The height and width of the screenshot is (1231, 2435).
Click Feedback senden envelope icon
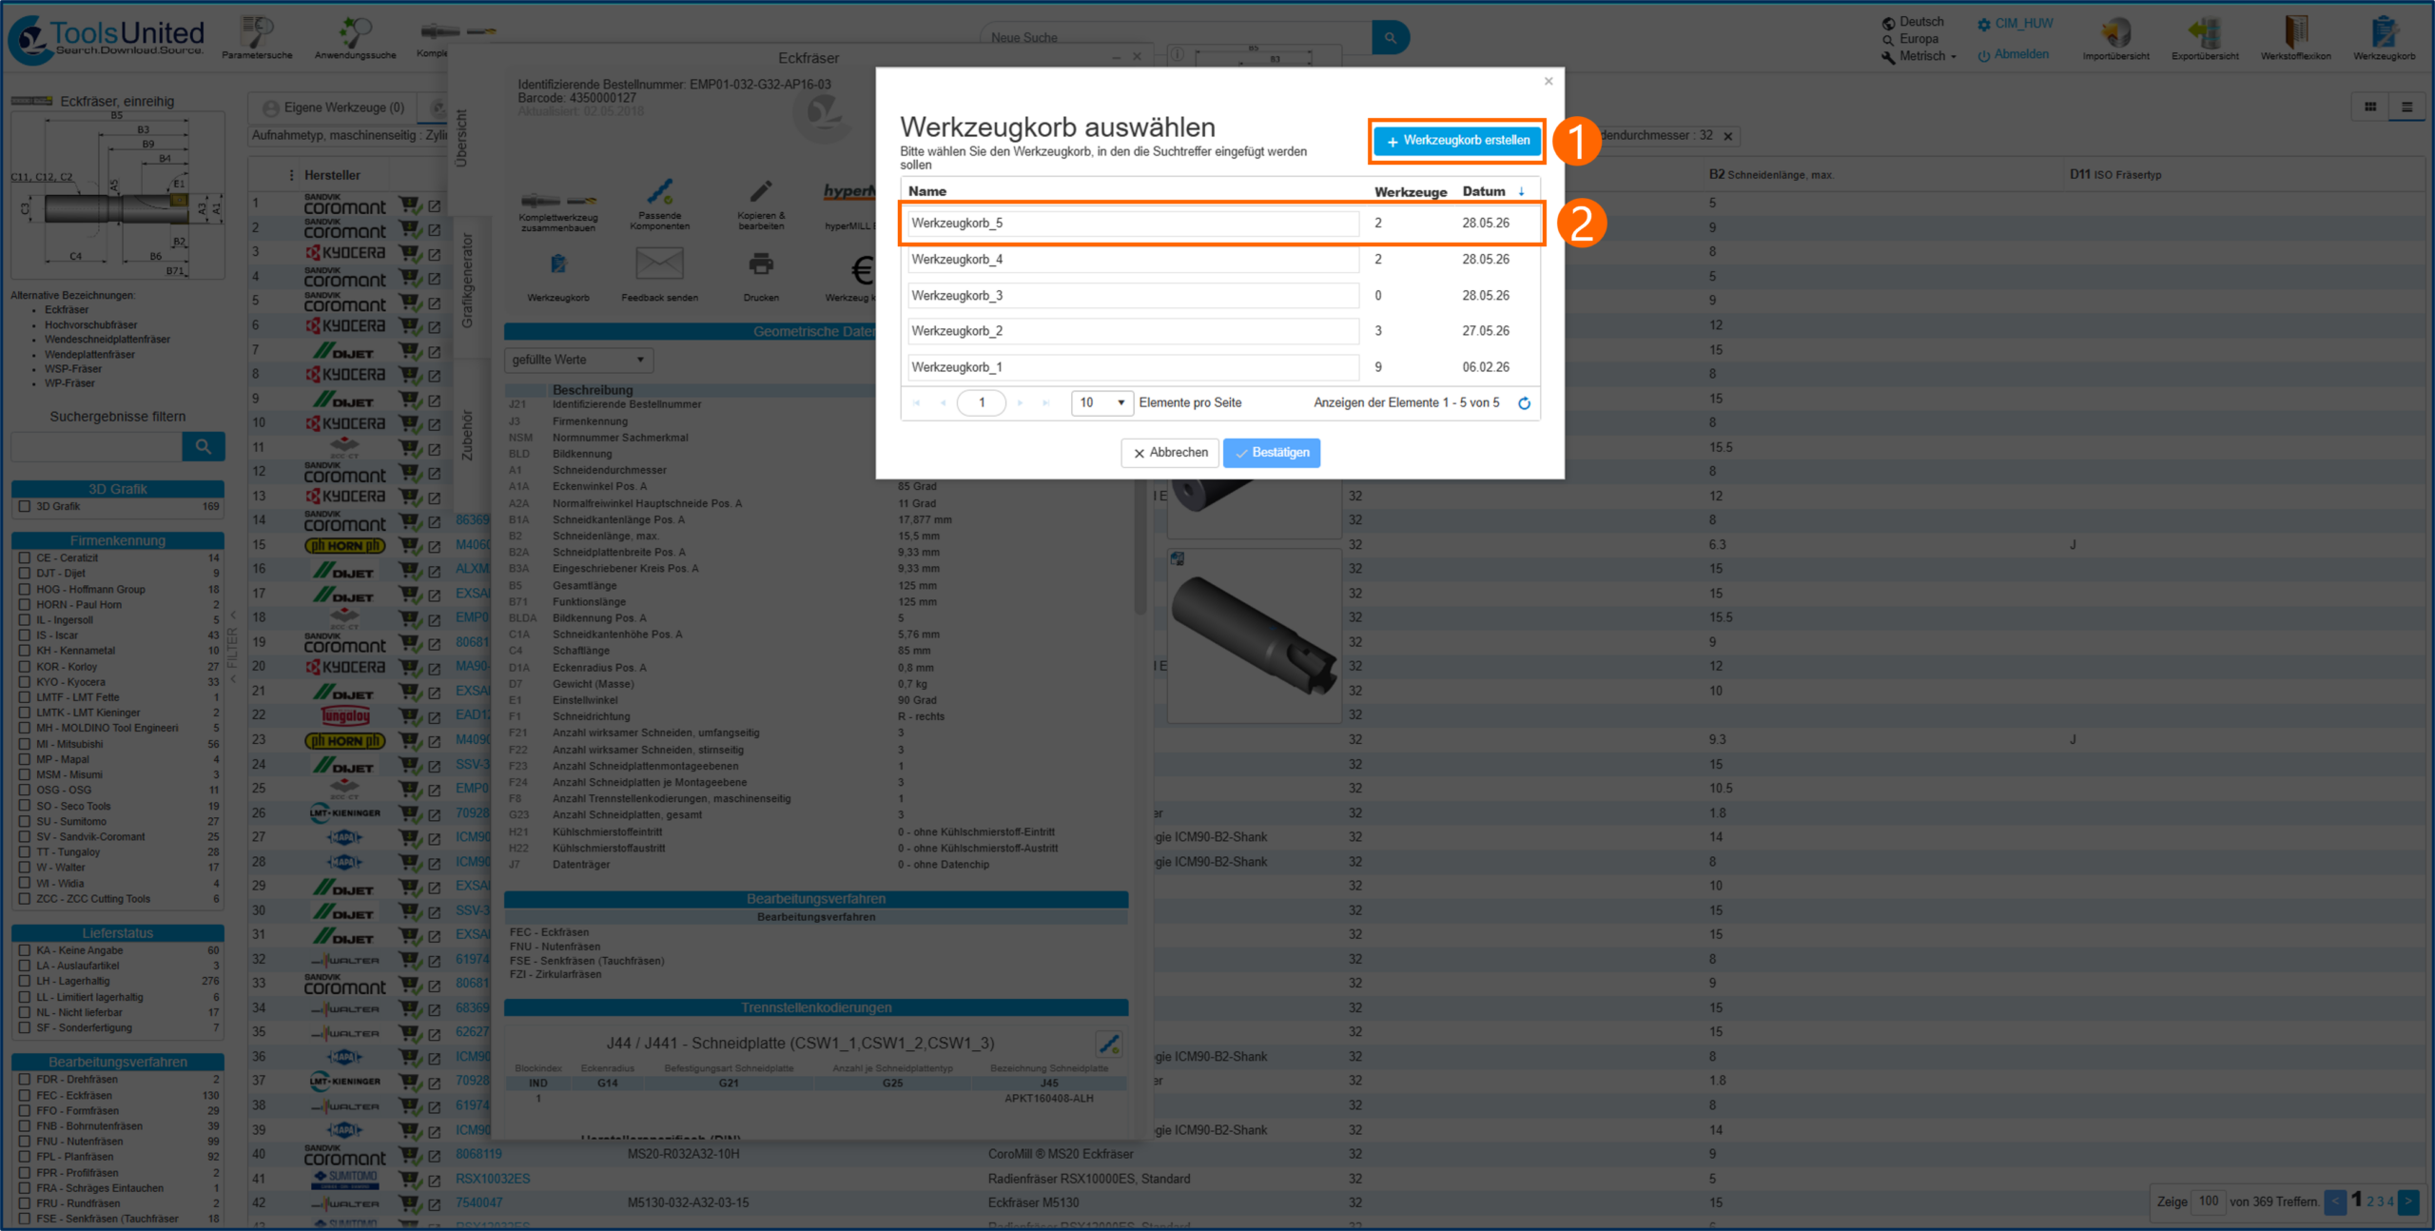[x=659, y=264]
